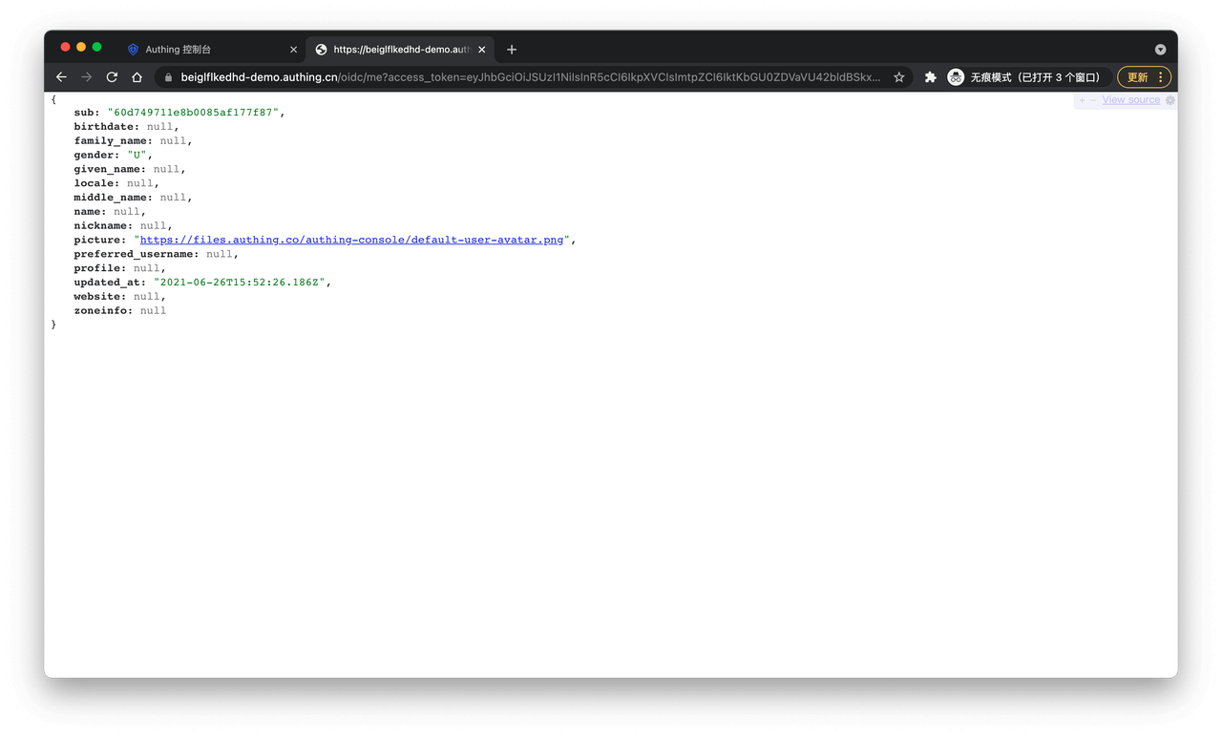Expand all JSON nodes with plus
Viewport: 1222px width, 736px height.
[x=1082, y=100]
